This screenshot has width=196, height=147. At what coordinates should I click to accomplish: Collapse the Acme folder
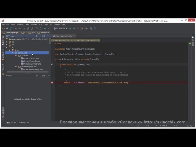click(10, 50)
